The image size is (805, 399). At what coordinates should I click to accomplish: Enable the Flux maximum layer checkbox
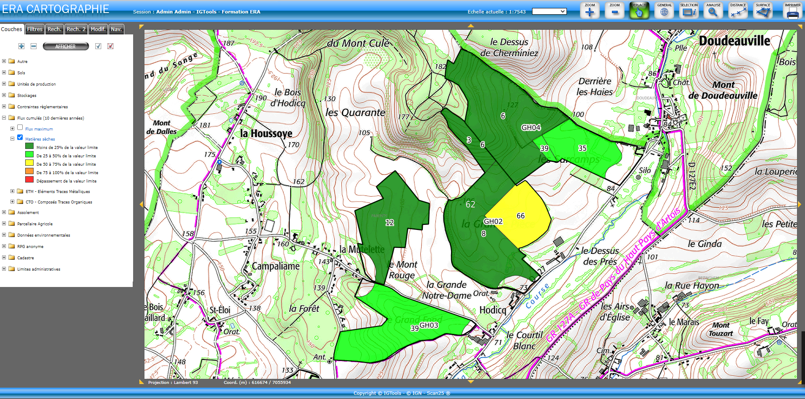point(20,128)
